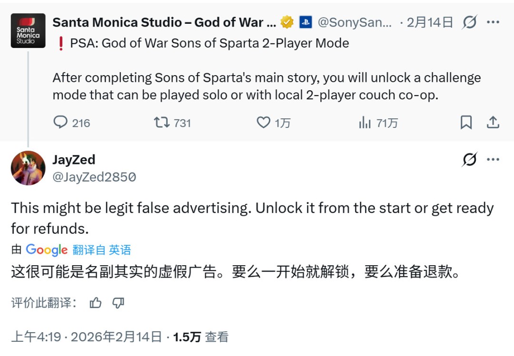Viewport: 514px width, 356px height.
Task: Rate the translation as good with thumbs up
Action: (96, 302)
